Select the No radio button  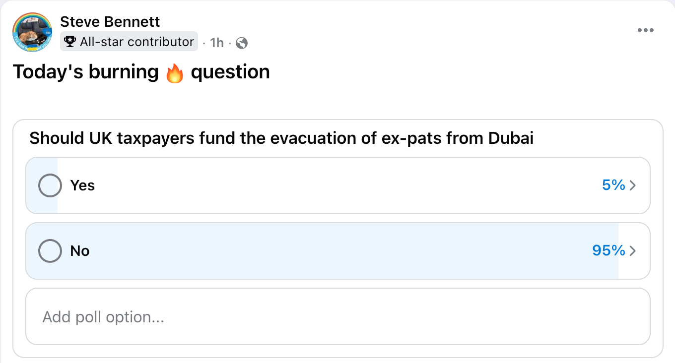(x=50, y=251)
